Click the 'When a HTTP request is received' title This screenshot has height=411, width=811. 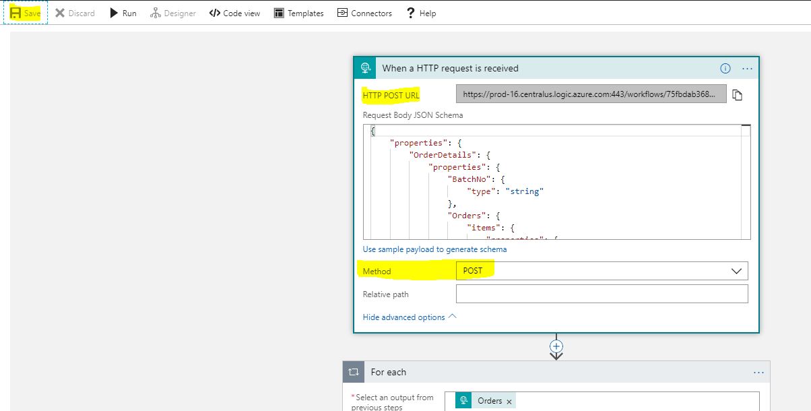click(450, 68)
